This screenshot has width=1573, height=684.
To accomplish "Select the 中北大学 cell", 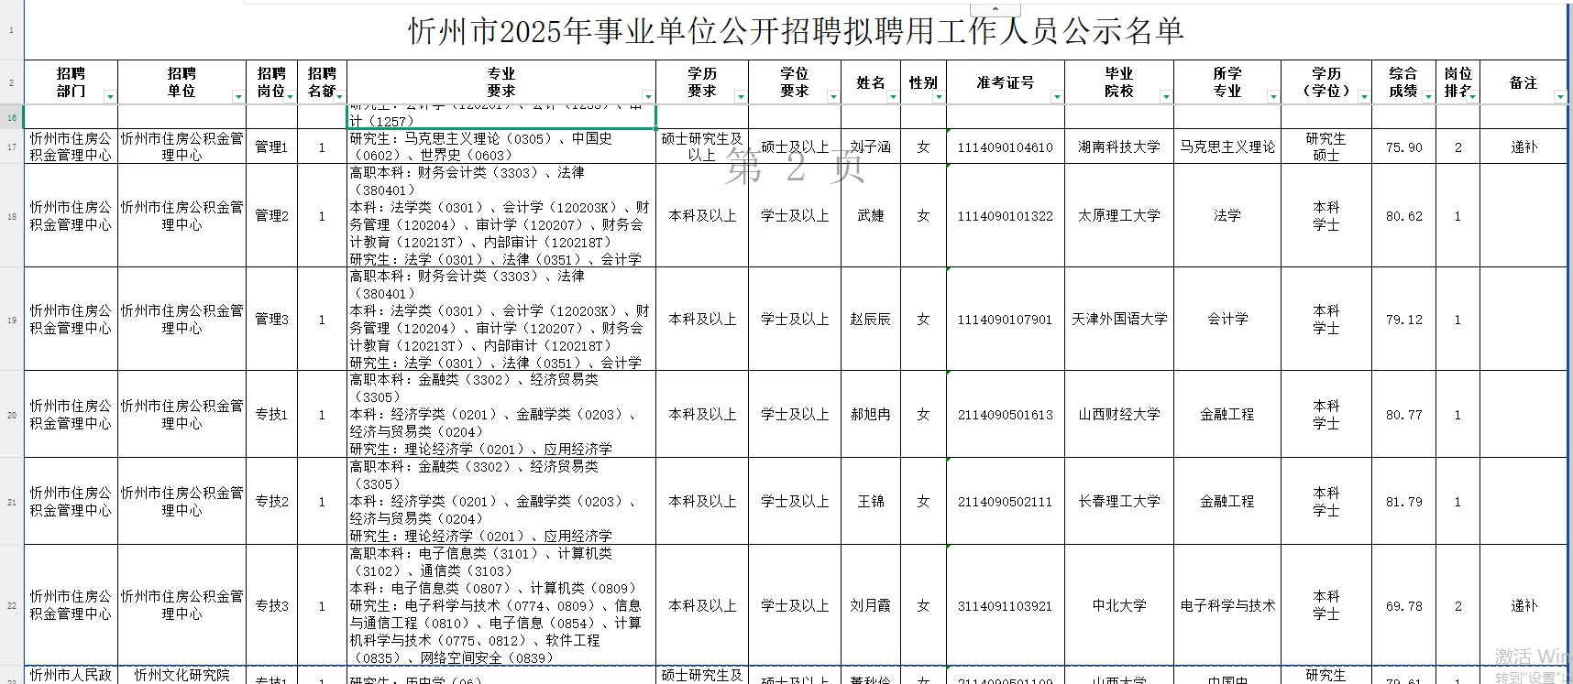I will click(1118, 605).
